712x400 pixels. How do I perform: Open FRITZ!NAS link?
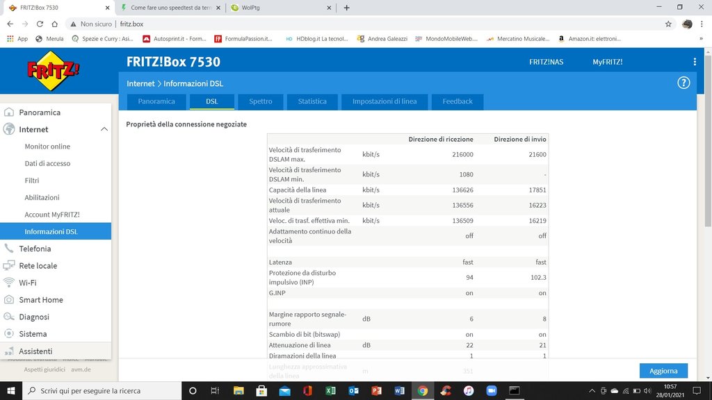click(x=546, y=62)
